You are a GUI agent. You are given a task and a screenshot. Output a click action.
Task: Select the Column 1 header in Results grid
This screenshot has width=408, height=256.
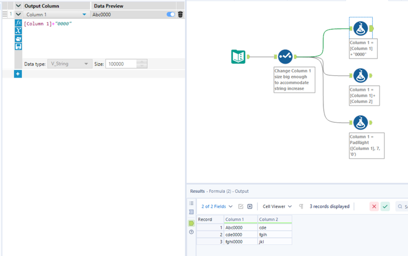click(x=241, y=220)
